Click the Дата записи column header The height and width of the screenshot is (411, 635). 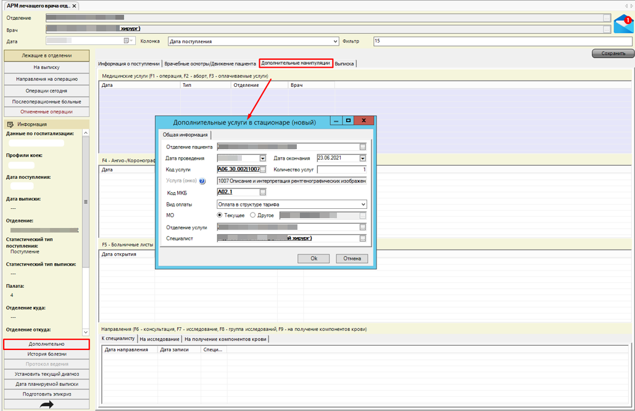point(179,350)
